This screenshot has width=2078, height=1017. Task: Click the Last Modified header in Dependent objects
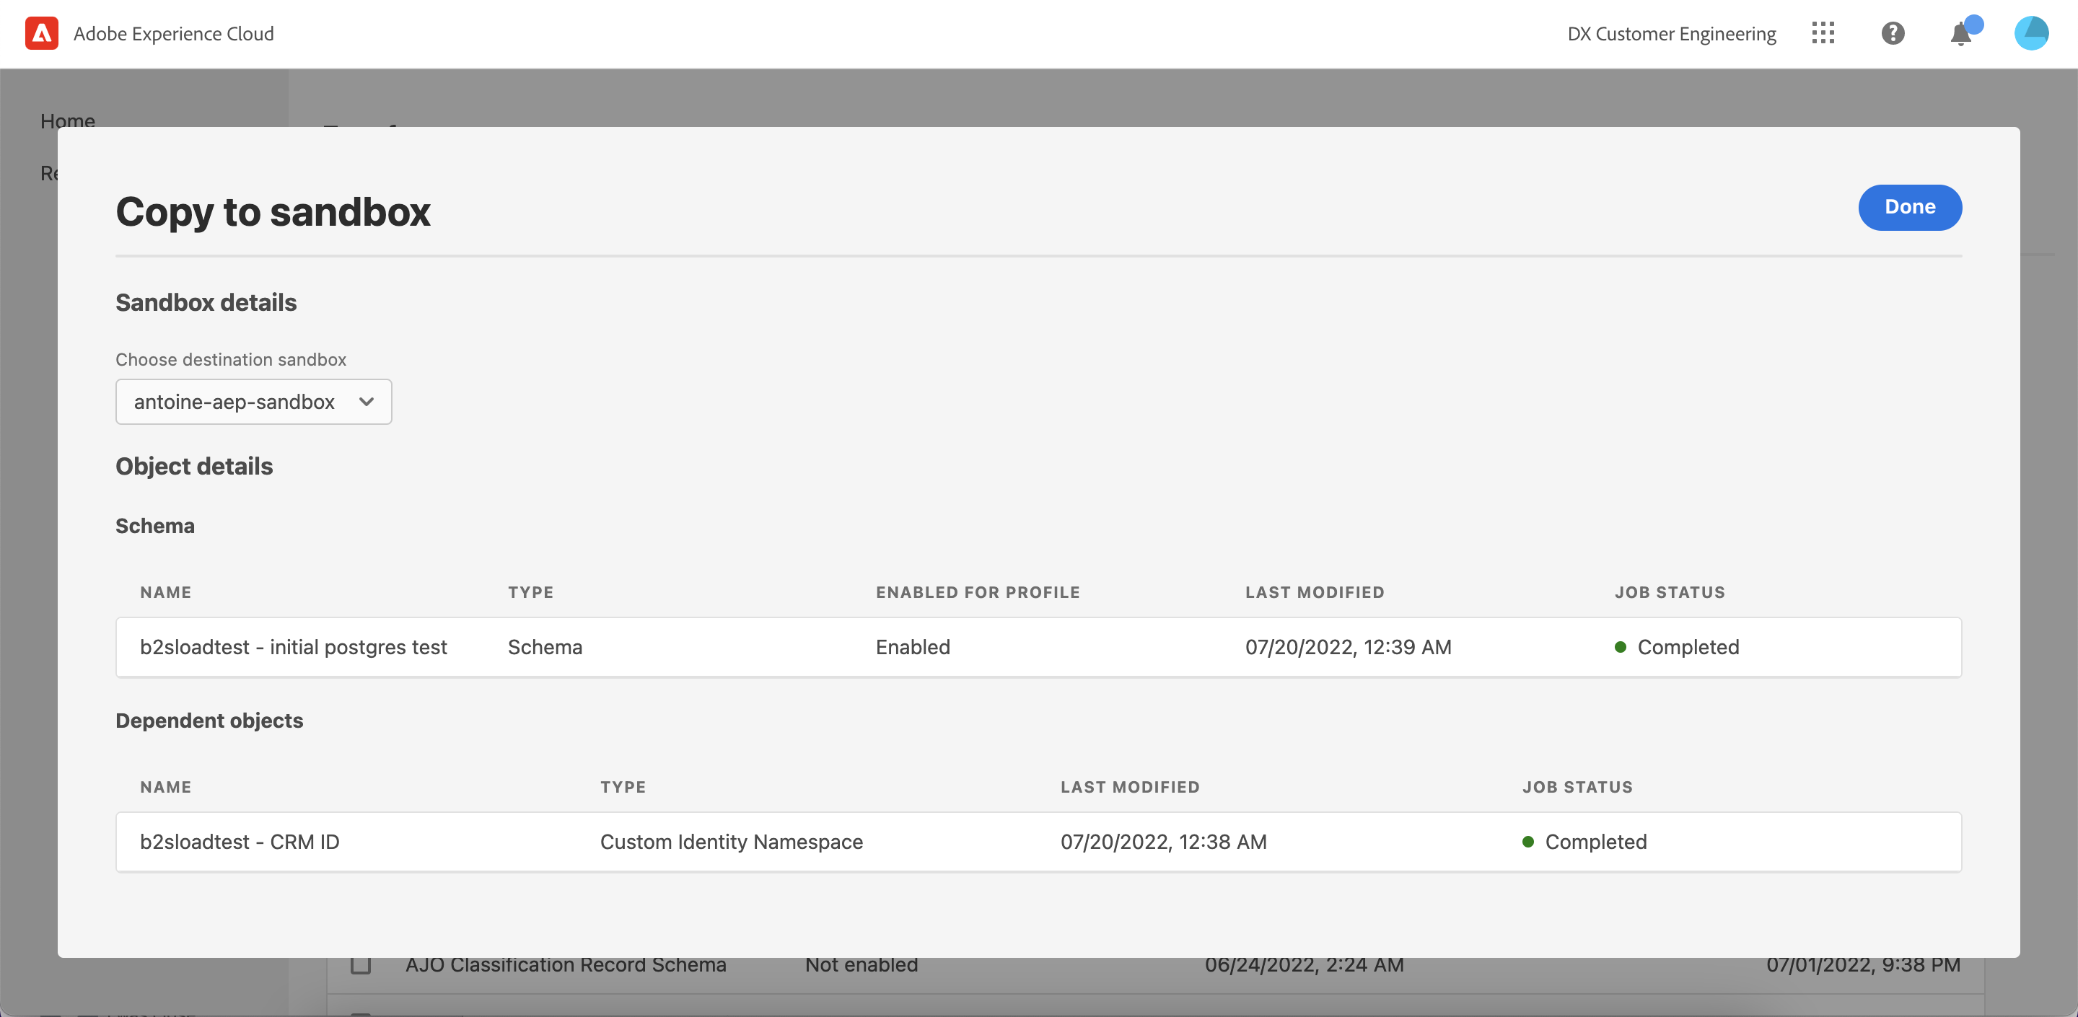point(1129,786)
